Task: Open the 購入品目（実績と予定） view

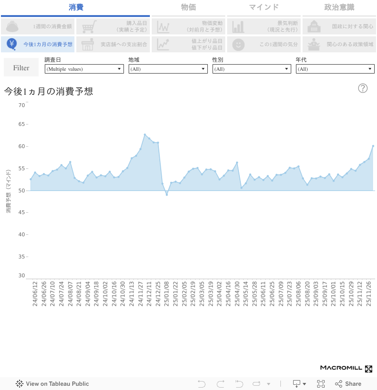Action: (x=113, y=26)
